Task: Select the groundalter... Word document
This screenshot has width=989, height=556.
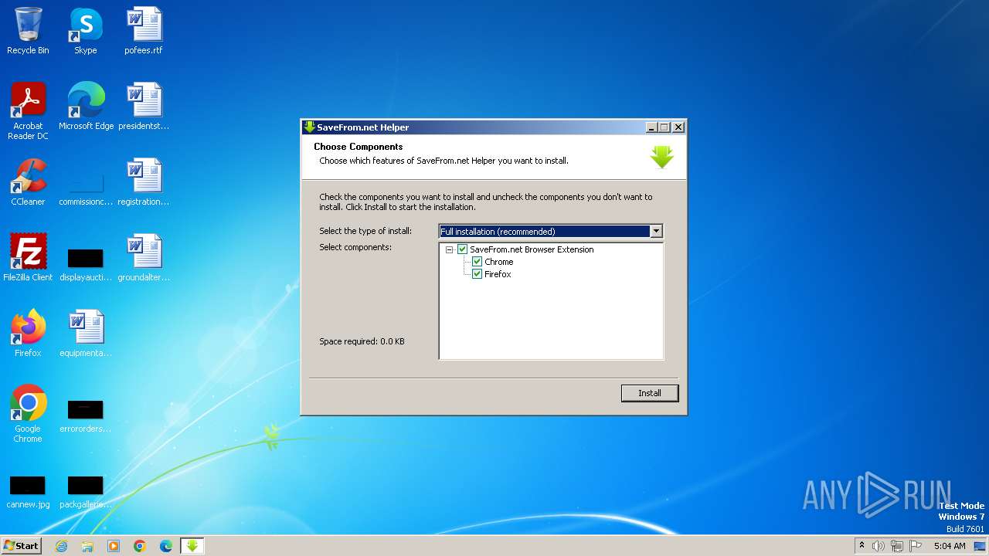Action: click(144, 257)
